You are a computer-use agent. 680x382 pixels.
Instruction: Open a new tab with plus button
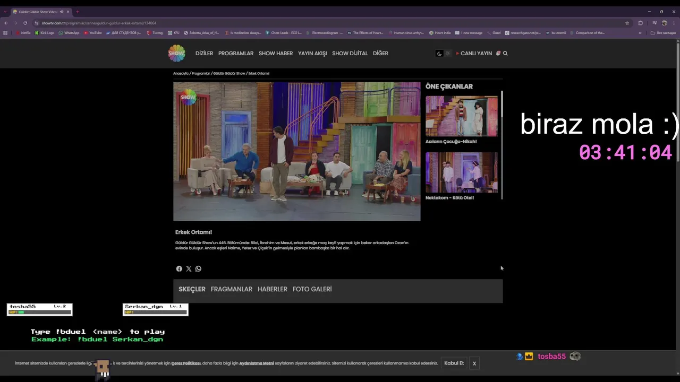(77, 12)
